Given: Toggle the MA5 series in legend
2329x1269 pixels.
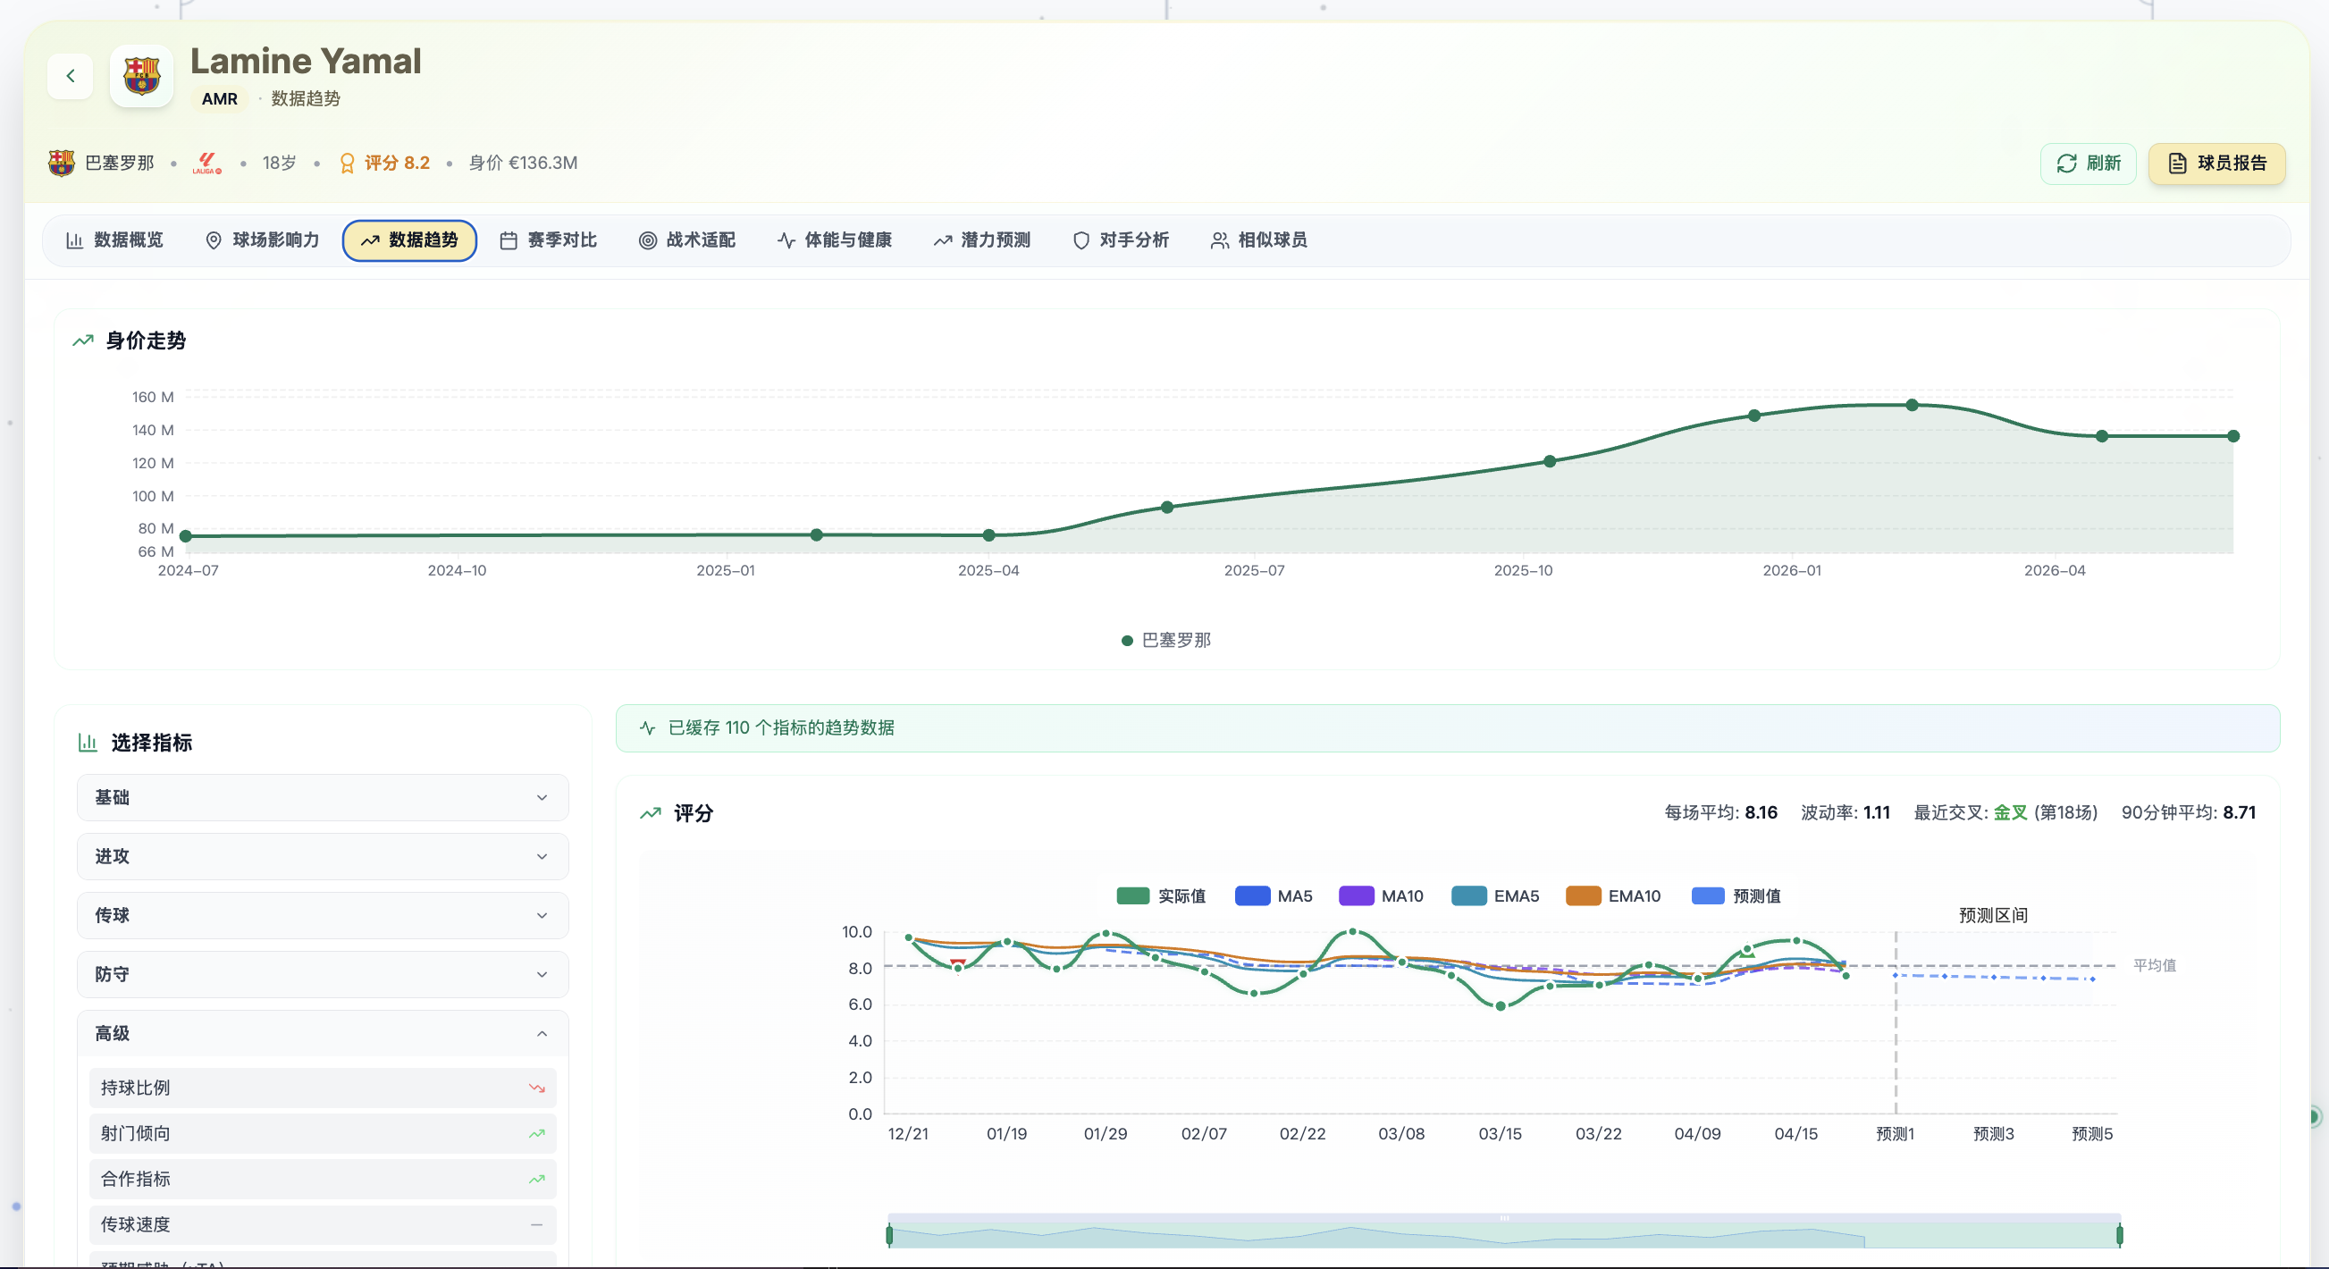Looking at the screenshot, I should coord(1273,895).
